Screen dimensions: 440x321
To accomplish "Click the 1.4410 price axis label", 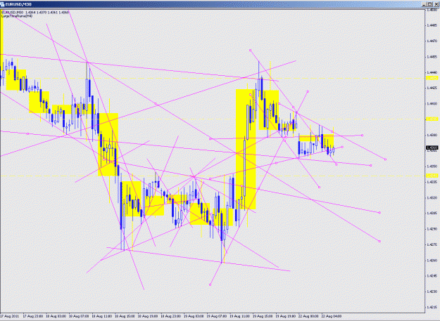I will (432, 104).
